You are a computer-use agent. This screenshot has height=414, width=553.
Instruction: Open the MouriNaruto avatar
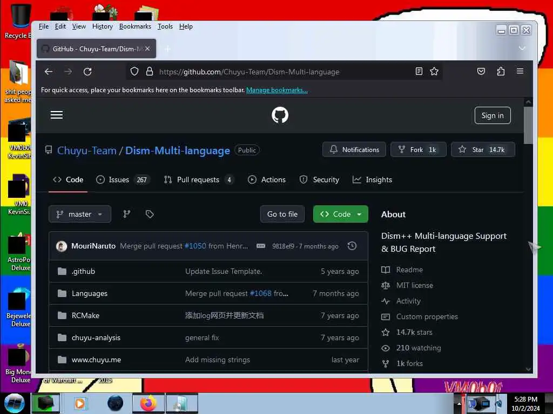click(x=62, y=246)
